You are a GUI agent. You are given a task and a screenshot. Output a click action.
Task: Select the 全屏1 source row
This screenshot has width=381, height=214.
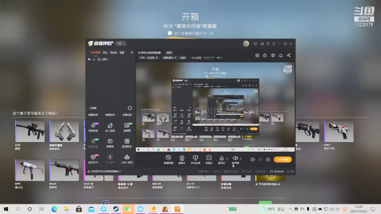pyautogui.click(x=110, y=59)
